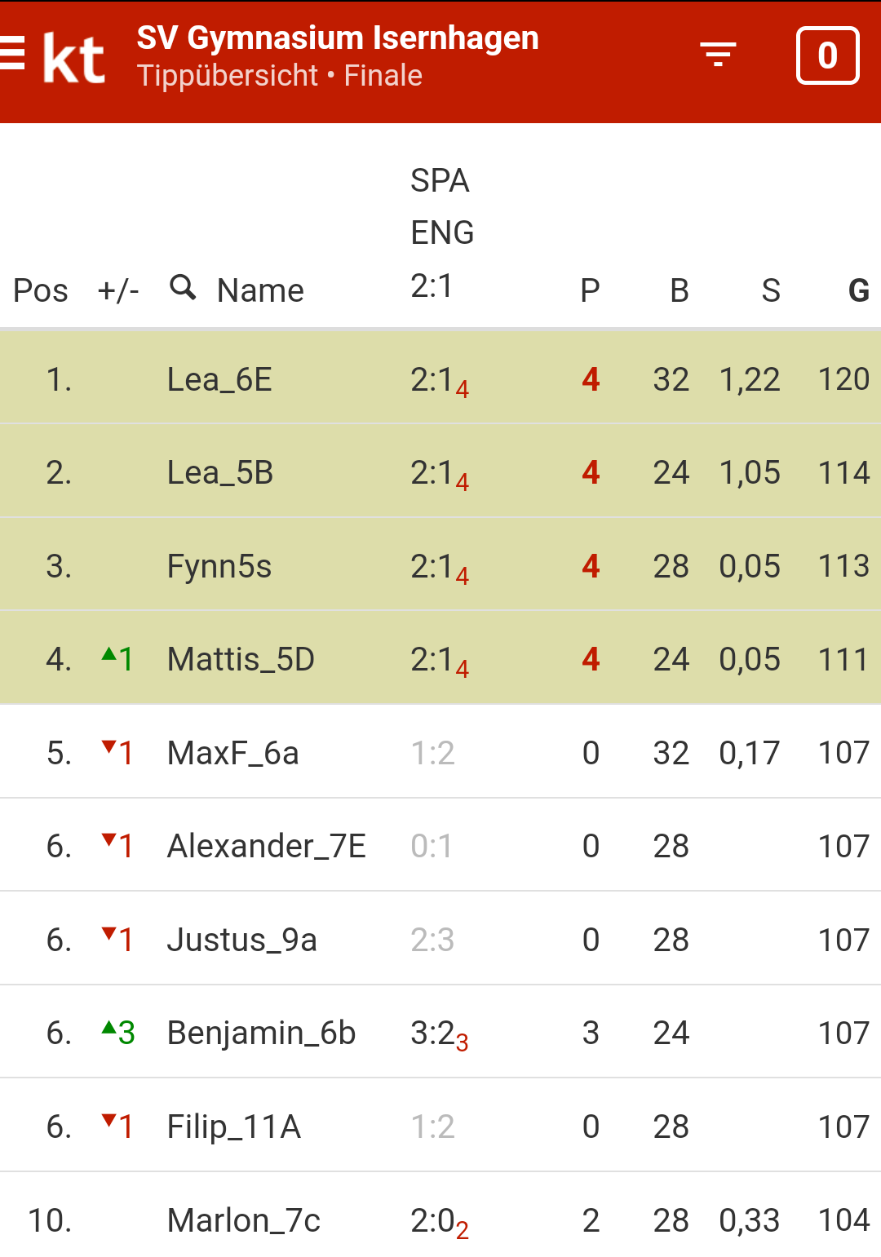Tap the green up arrow beside Benjamin_6b
Screen dimensions: 881x1257
click(108, 1027)
